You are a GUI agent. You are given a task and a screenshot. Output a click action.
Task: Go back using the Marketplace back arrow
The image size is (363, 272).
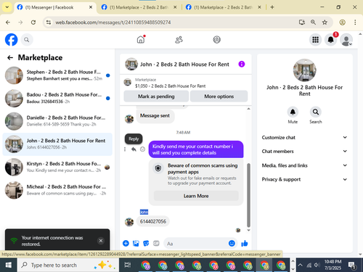coord(10,57)
